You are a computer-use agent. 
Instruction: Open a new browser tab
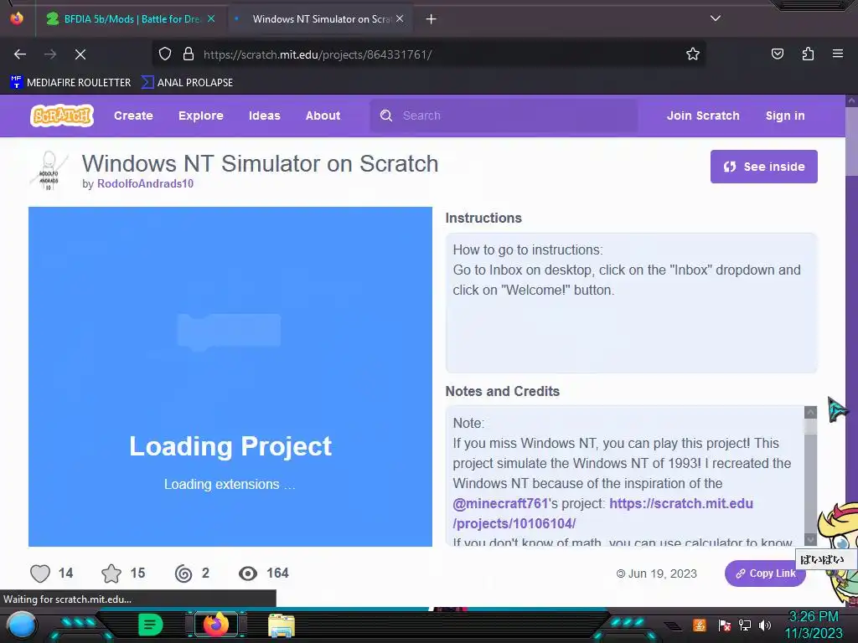[432, 19]
